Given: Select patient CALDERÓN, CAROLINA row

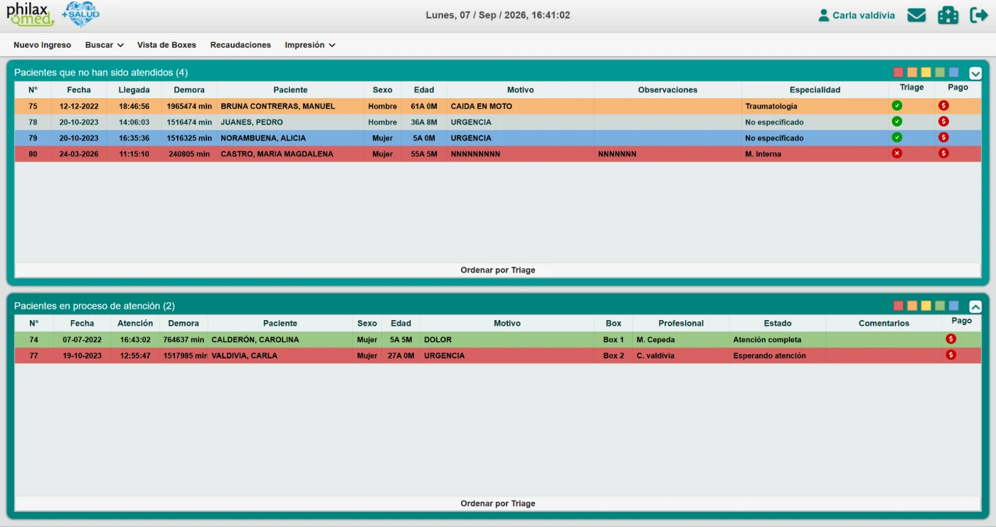Looking at the screenshot, I should [498, 340].
